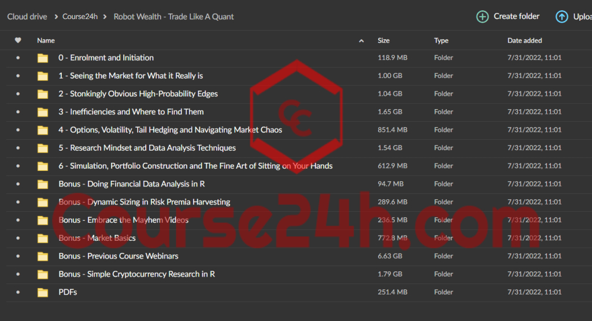Screen dimensions: 592x321
Task: Go to Cloud drive breadcrumb
Action: click(27, 17)
